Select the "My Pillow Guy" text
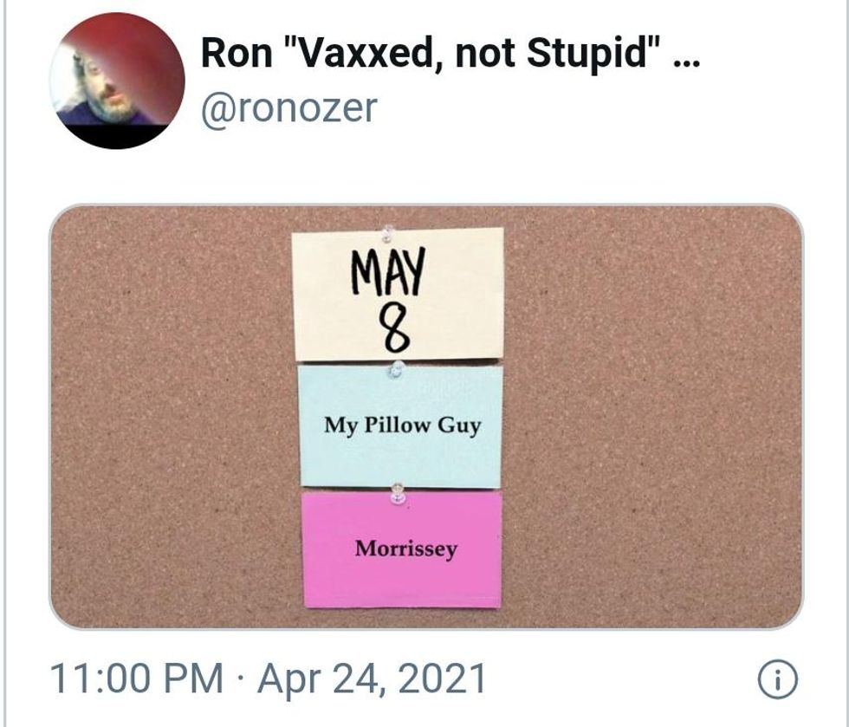This screenshot has width=849, height=727. click(402, 425)
